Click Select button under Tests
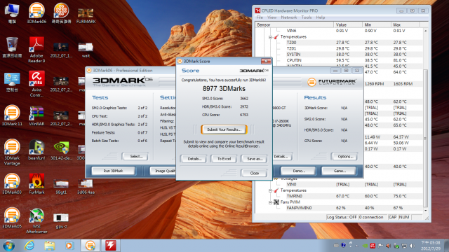The image size is (449, 252). pyautogui.click(x=135, y=157)
